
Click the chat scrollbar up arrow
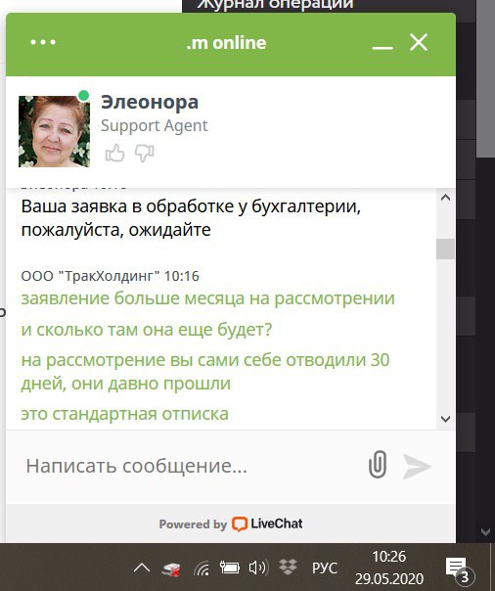point(446,198)
